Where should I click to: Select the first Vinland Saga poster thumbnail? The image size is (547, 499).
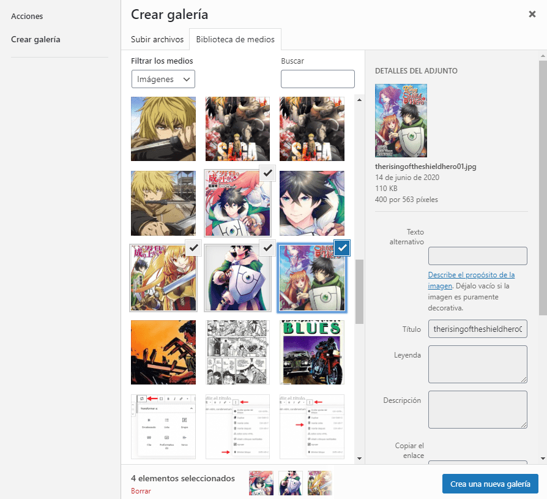click(x=237, y=129)
